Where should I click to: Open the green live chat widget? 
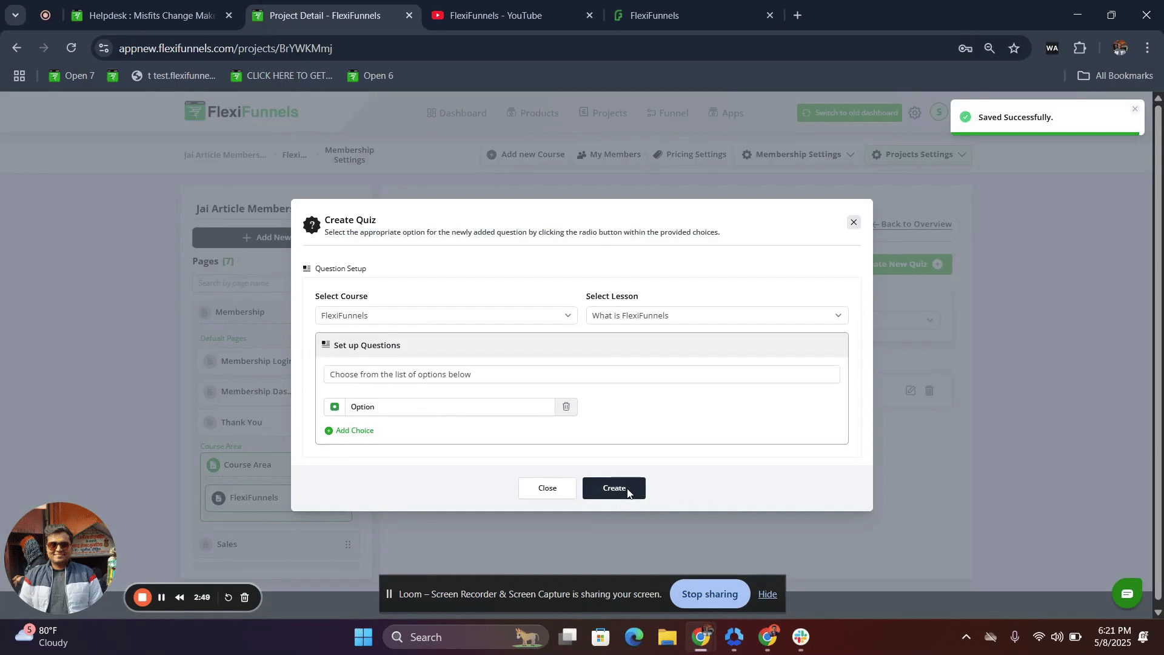click(x=1126, y=594)
